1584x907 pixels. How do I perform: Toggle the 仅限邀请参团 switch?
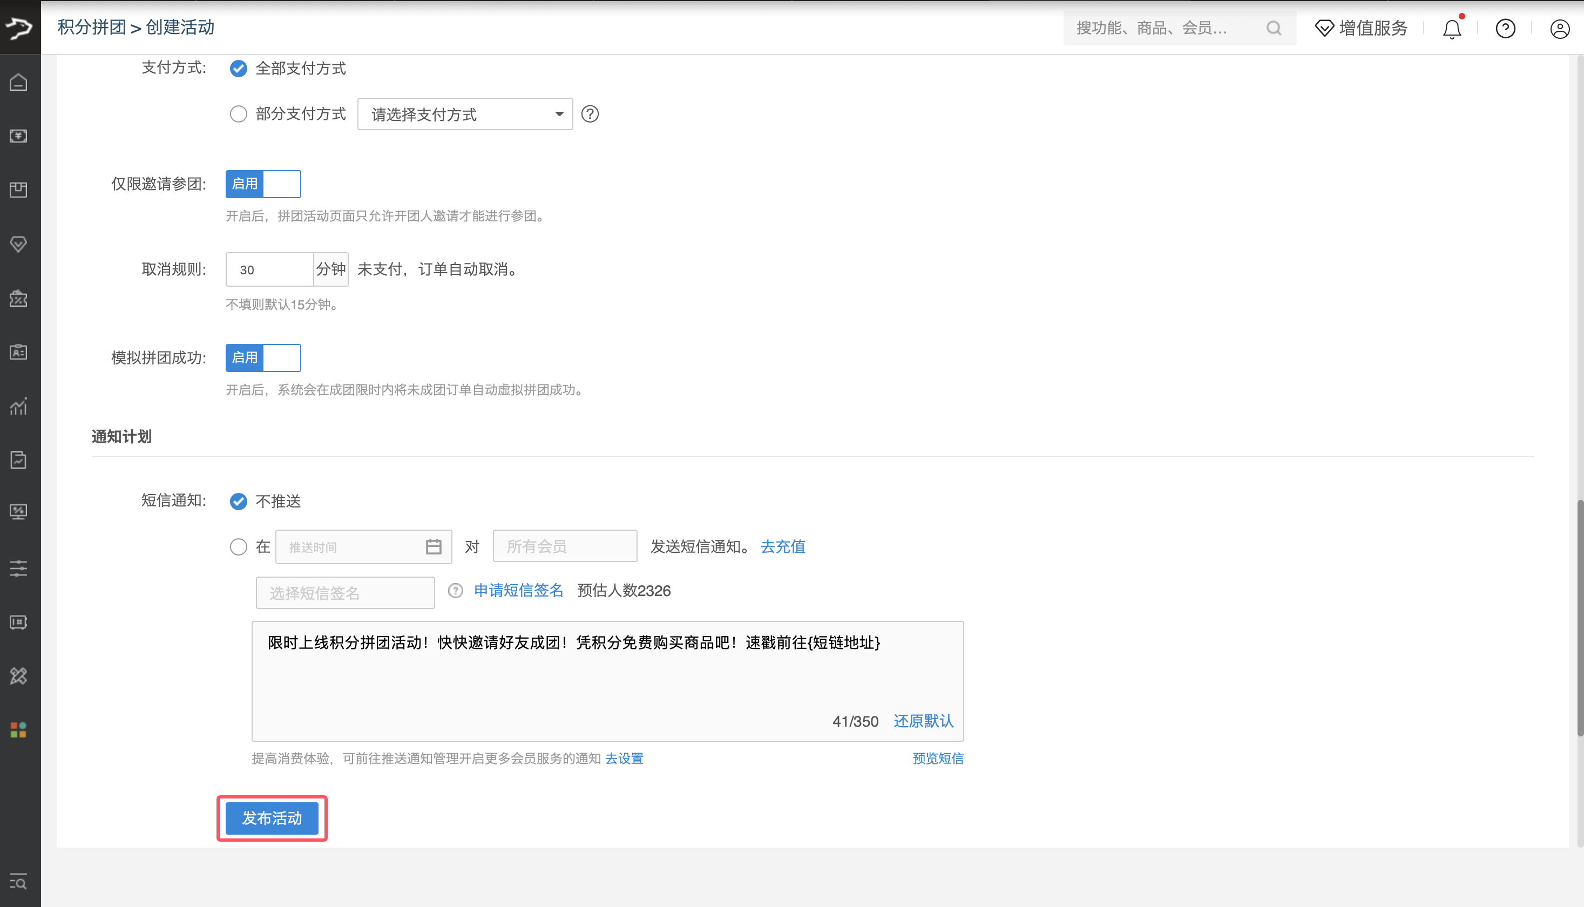pyautogui.click(x=263, y=184)
